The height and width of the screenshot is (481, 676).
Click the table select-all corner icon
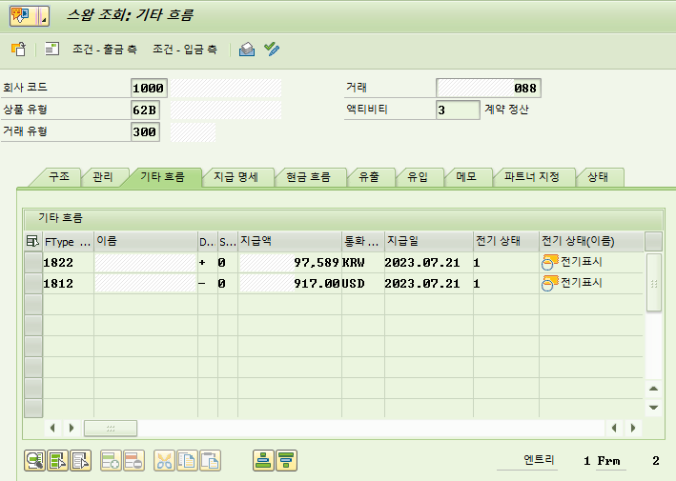32,242
